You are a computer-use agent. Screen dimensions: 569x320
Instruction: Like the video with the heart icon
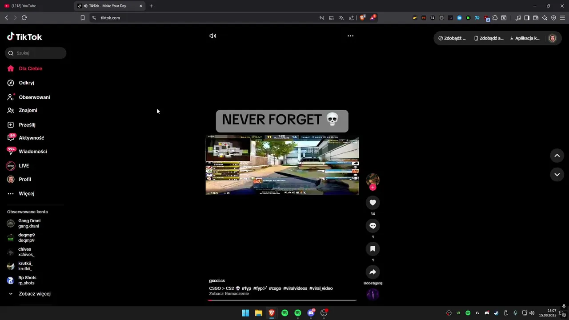pyautogui.click(x=373, y=203)
